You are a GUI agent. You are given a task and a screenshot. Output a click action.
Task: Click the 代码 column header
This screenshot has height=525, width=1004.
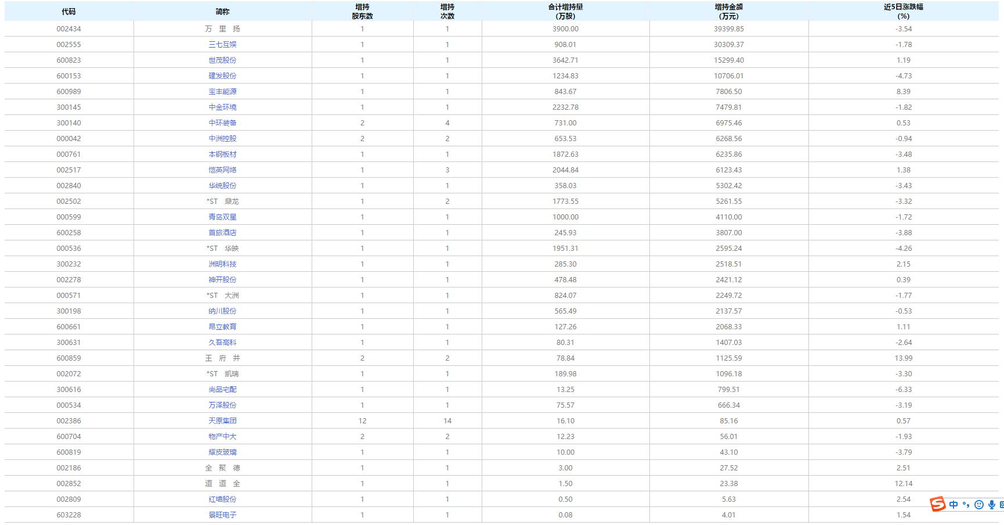tap(68, 12)
